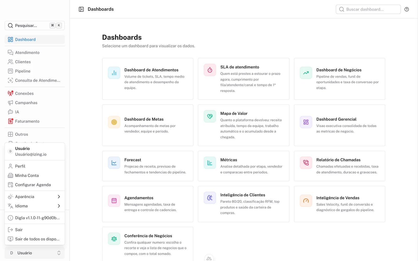
Task: Open the Forecast card title
Action: tap(133, 160)
